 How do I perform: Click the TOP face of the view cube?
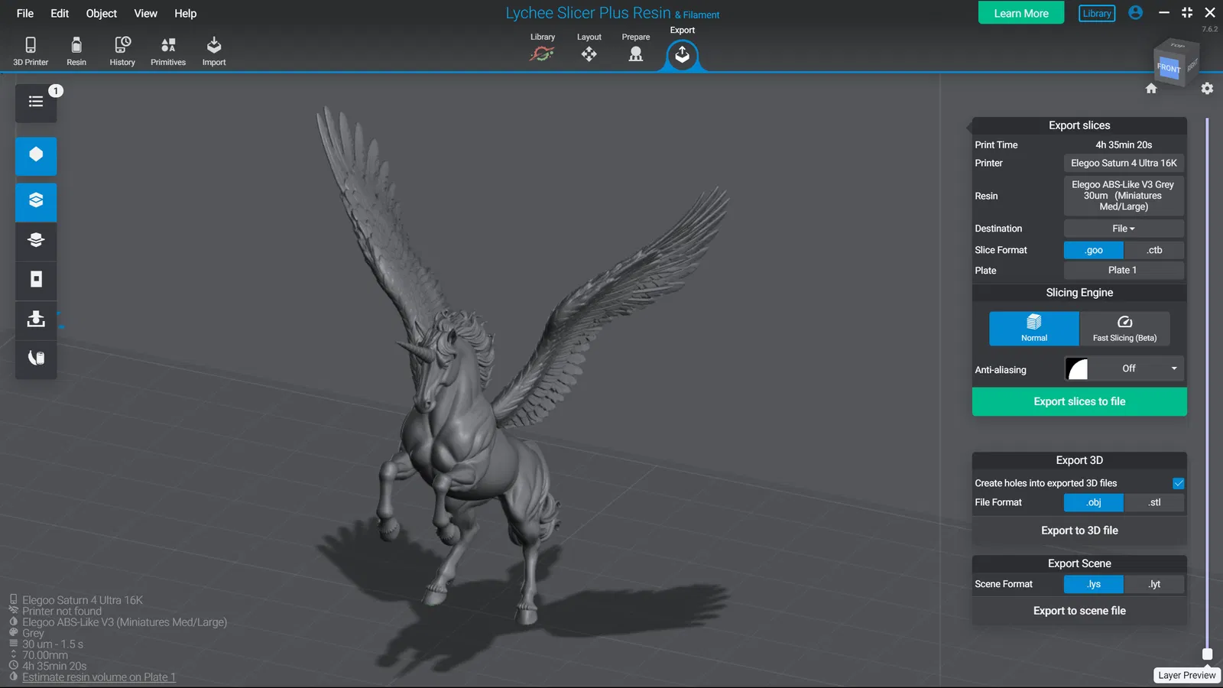(x=1177, y=46)
